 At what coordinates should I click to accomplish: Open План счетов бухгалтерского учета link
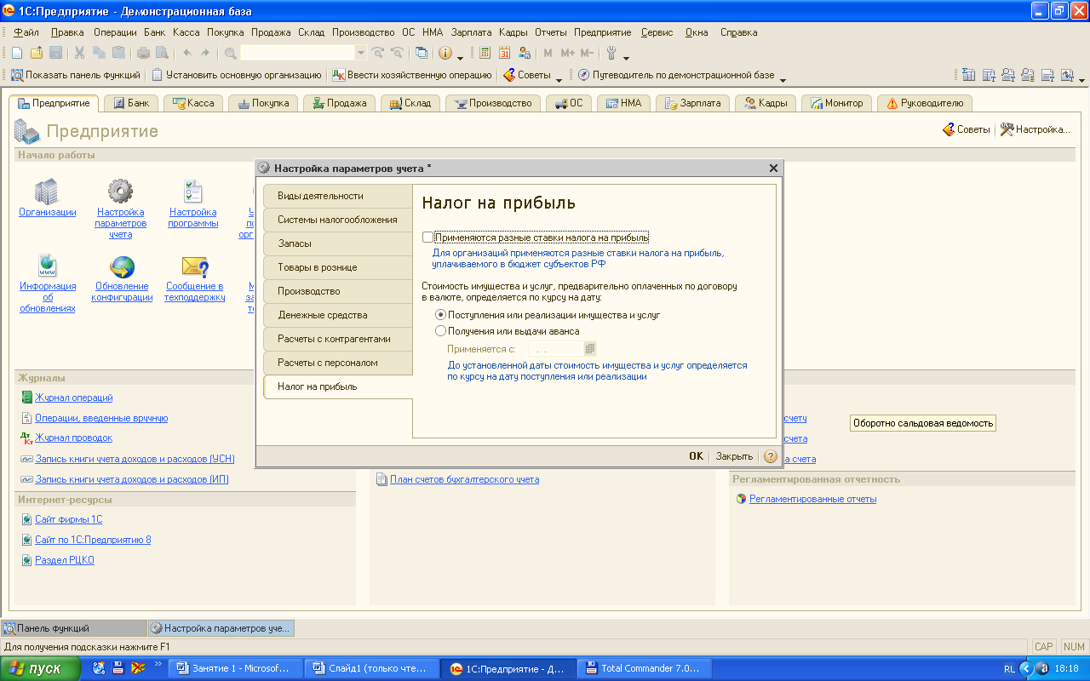tap(464, 479)
